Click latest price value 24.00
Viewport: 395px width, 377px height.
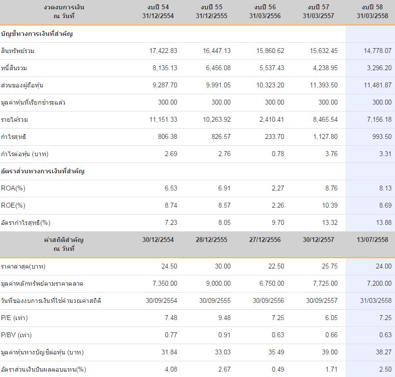384,267
